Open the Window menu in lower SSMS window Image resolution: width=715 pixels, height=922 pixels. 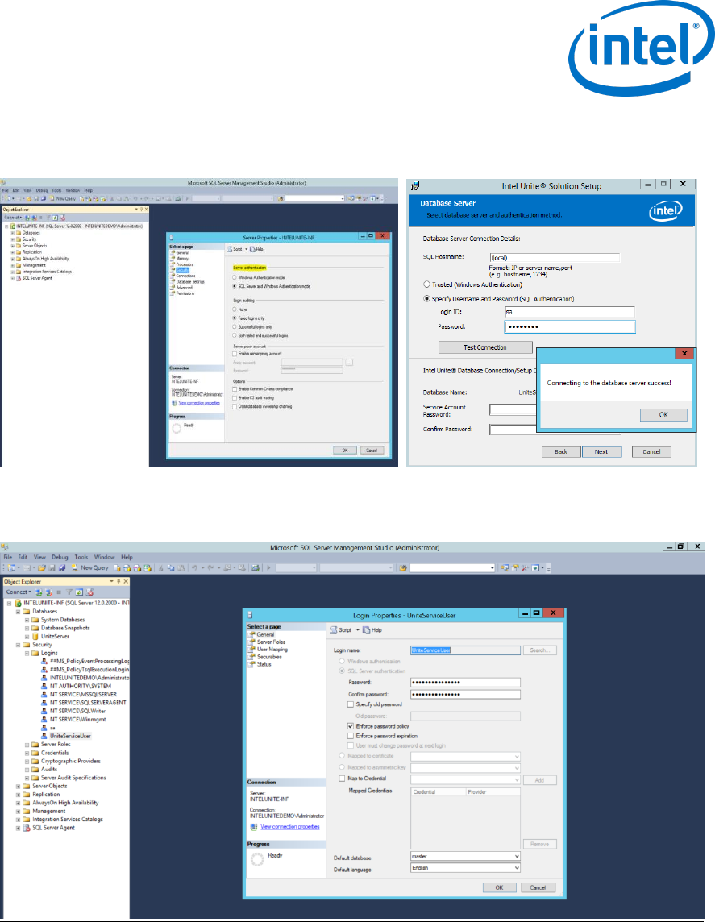pyautogui.click(x=105, y=557)
